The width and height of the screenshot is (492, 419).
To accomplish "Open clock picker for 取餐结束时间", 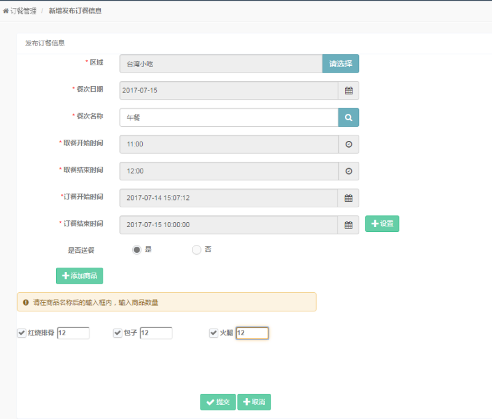I will point(349,171).
